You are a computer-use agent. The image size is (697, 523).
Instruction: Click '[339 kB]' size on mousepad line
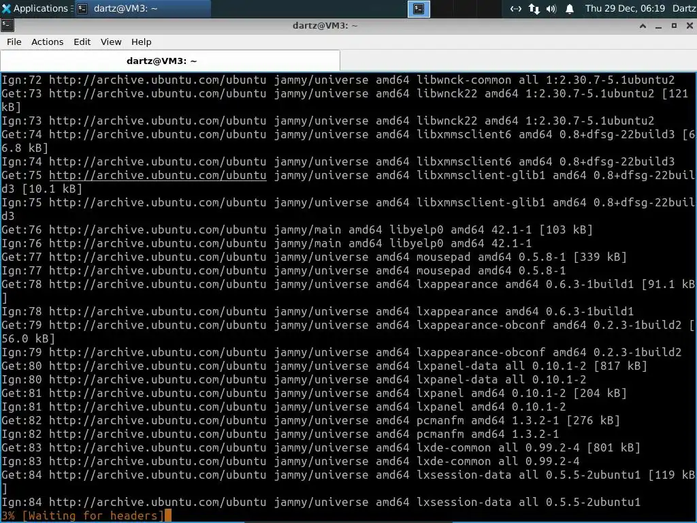[x=600, y=257]
